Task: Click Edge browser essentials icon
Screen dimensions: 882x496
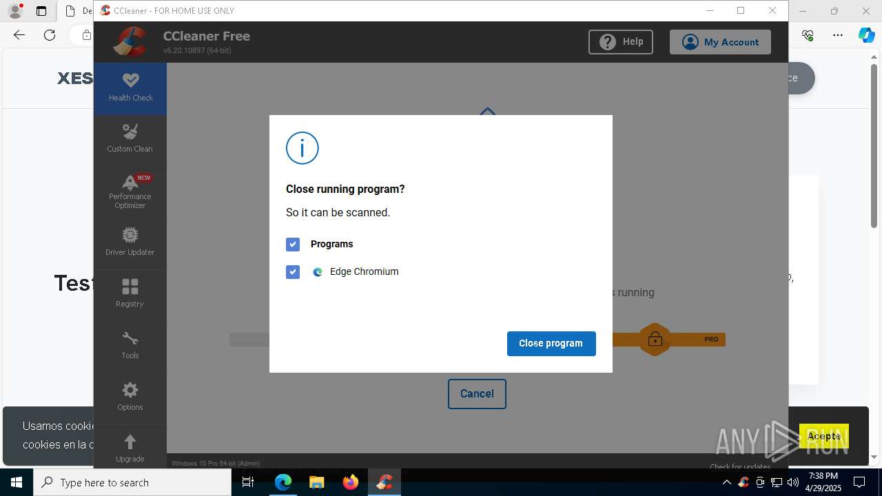Action: click(x=808, y=35)
